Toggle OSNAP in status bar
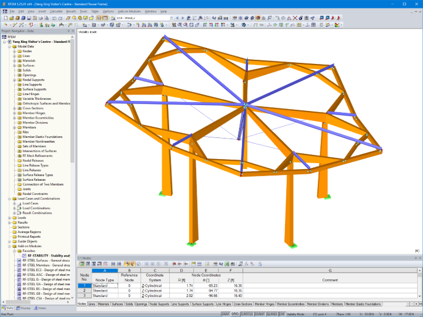Screen dimensions: 423x317 pyautogui.click(x=260, y=314)
